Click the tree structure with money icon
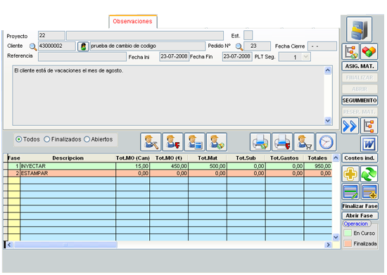The width and height of the screenshot is (387, 275). pyautogui.click(x=350, y=51)
